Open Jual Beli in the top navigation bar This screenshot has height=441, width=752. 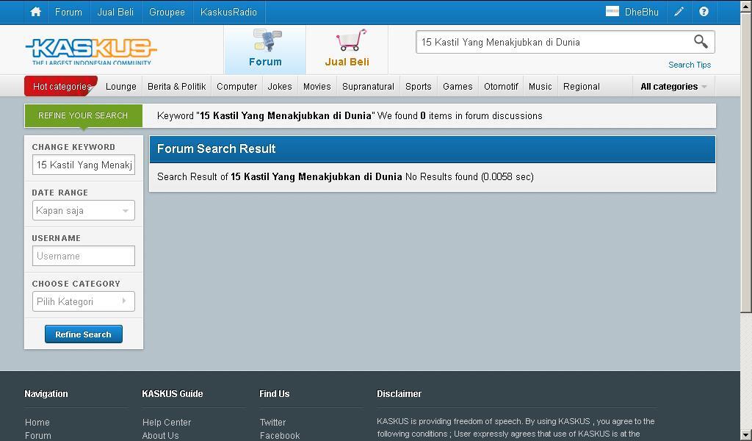tap(115, 12)
